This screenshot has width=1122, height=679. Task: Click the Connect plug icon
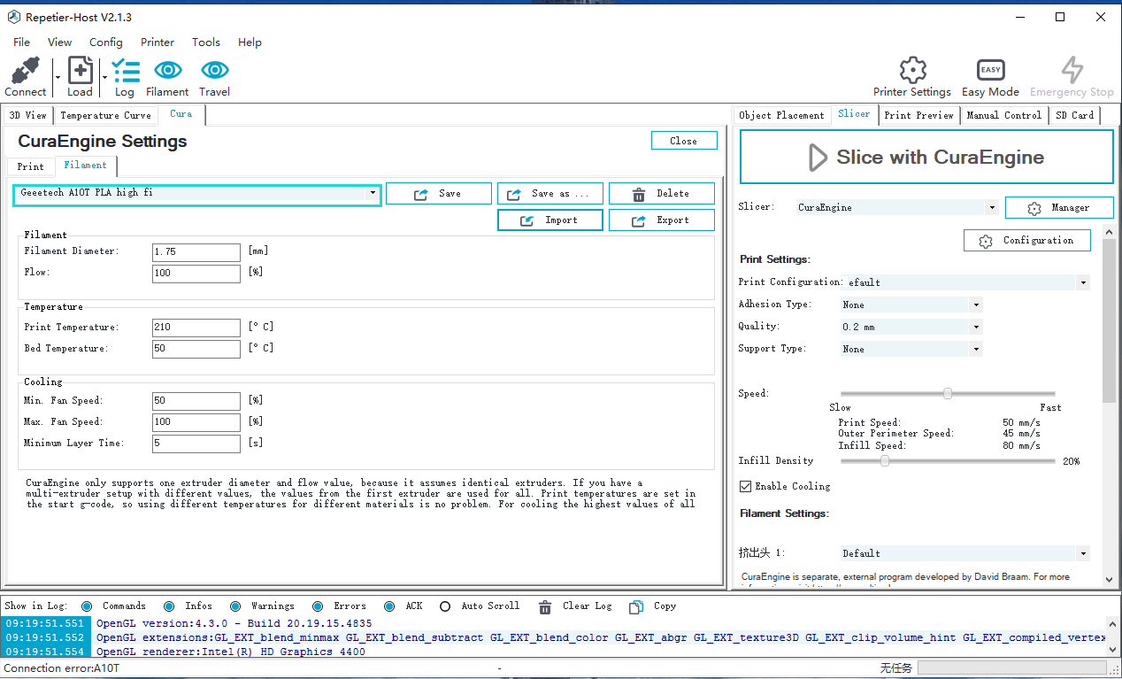click(x=25, y=71)
